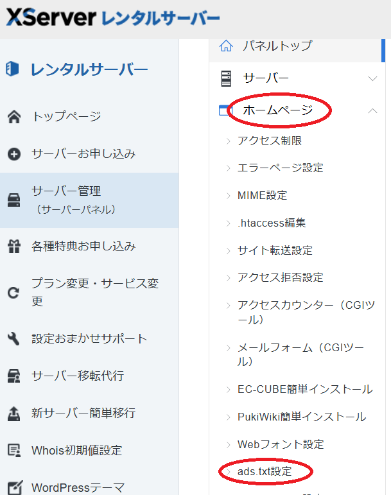The width and height of the screenshot is (391, 495).
Task: Collapse the ホームページ section chevron
Action: (x=372, y=110)
